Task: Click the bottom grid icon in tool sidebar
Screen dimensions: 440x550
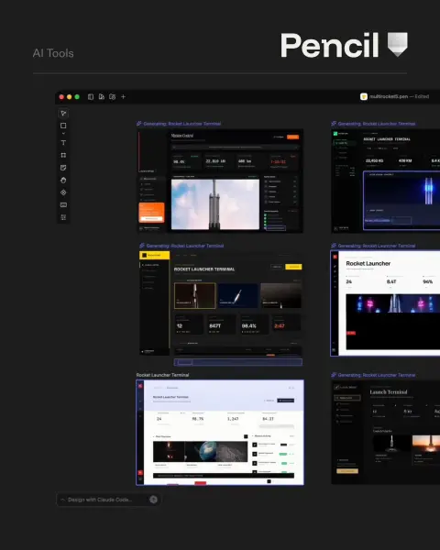Action: (63, 217)
